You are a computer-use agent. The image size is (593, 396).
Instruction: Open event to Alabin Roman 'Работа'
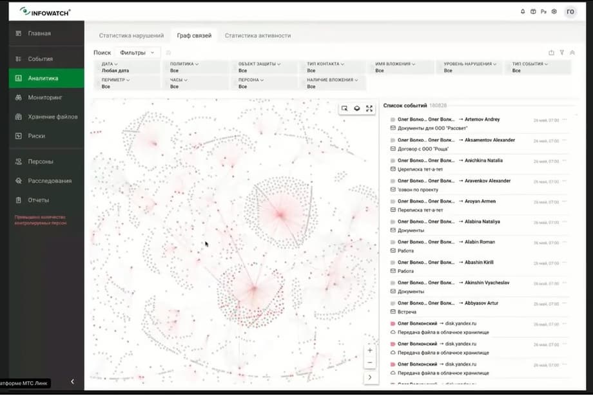478,247
